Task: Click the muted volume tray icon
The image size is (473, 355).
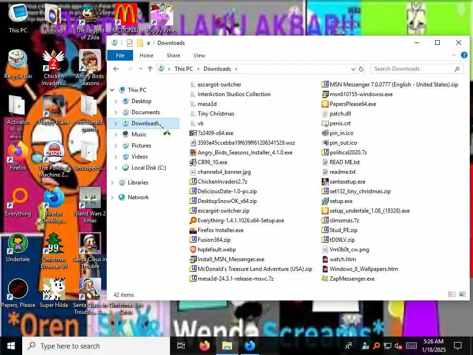Action: click(x=398, y=346)
